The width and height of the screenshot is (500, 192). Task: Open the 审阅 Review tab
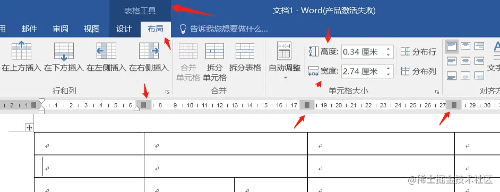click(x=61, y=29)
